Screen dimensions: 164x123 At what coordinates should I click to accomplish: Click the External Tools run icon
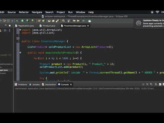click(33, 21)
